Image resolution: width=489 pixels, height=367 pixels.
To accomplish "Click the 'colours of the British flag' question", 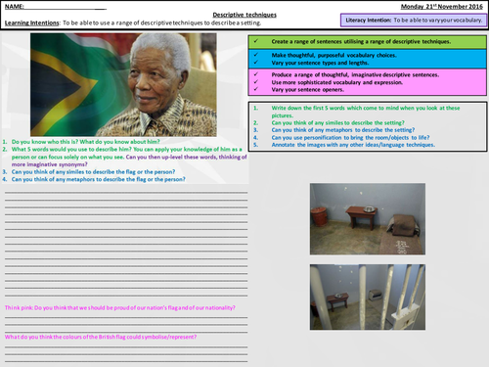I will [101, 337].
